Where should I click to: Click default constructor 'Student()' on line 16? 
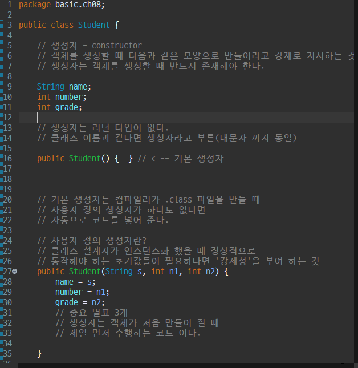tap(89, 159)
